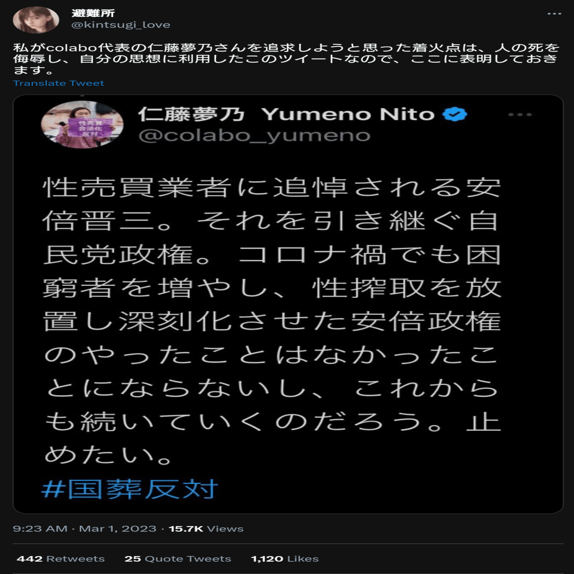This screenshot has height=574, width=574.
Task: Click the embedded tweet's 性売買業者 text paragraph
Action: click(272, 321)
